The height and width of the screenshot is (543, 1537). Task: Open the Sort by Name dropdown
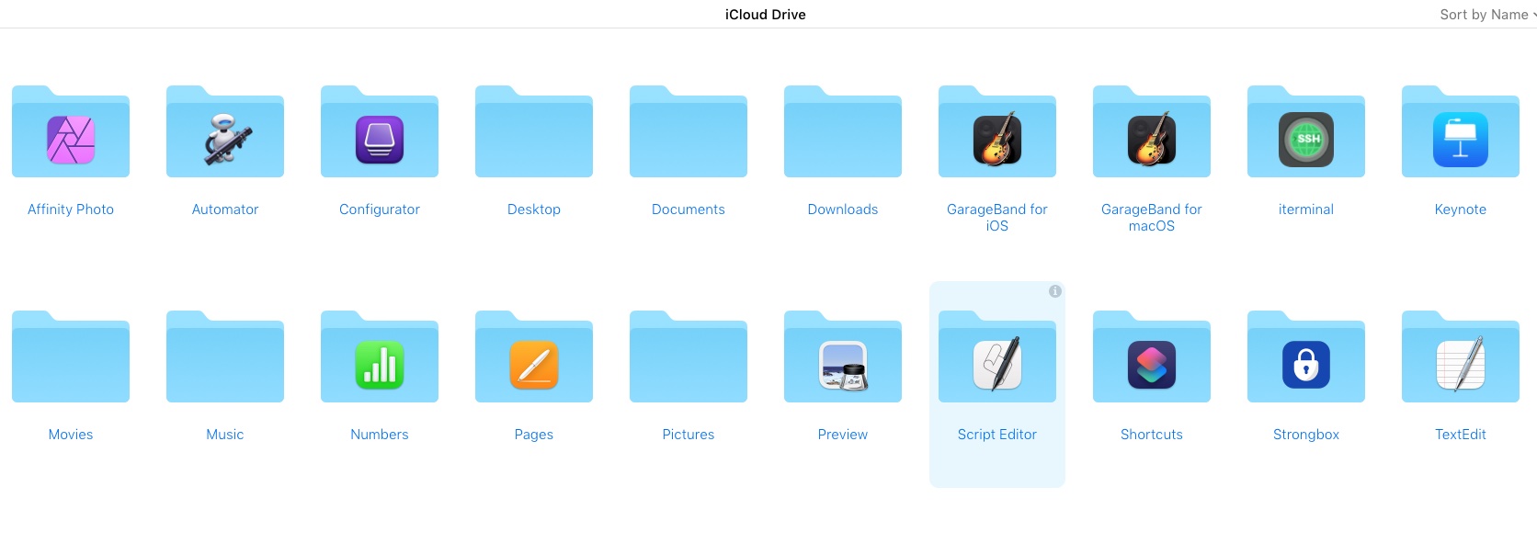[1487, 15]
